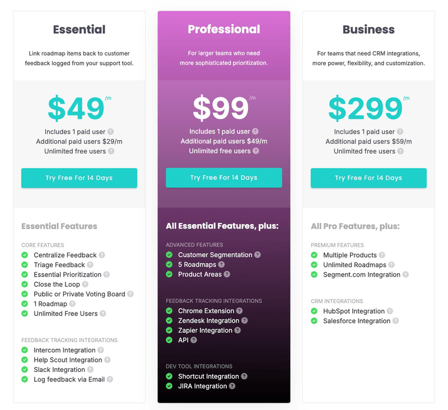
Task: Click green checkmark next to Chrome Extension
Action: pyautogui.click(x=169, y=311)
